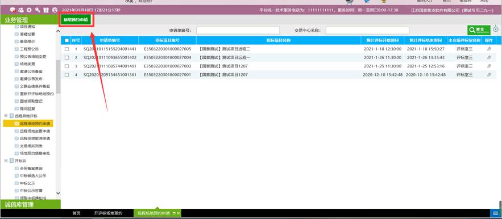Click project name 【国泰测试】测试项目远程一
Image resolution: width=502 pixels, height=219 pixels.
(x=225, y=57)
